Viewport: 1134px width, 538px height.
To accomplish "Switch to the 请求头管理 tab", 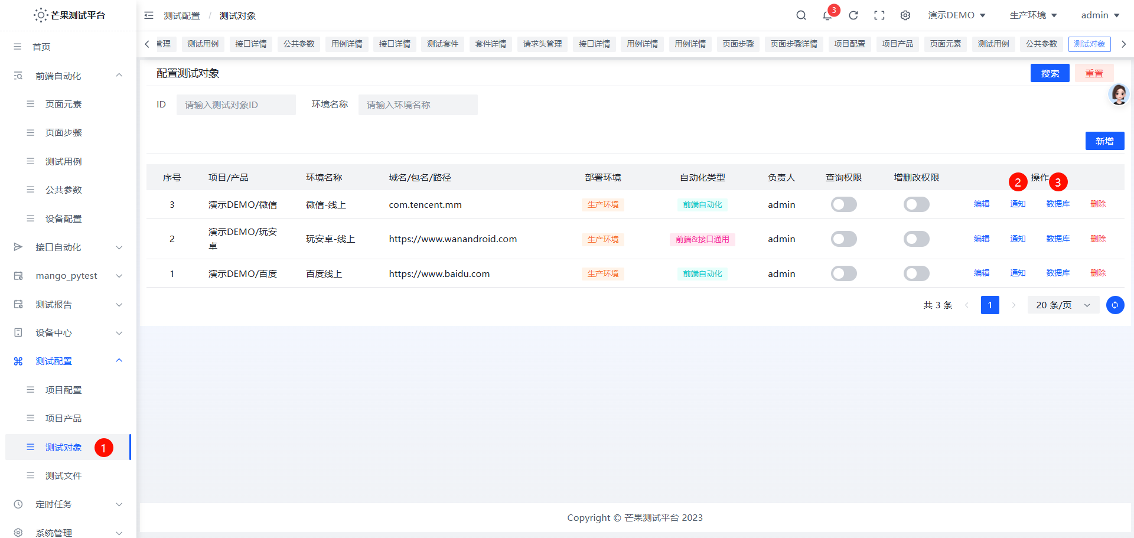I will point(542,44).
